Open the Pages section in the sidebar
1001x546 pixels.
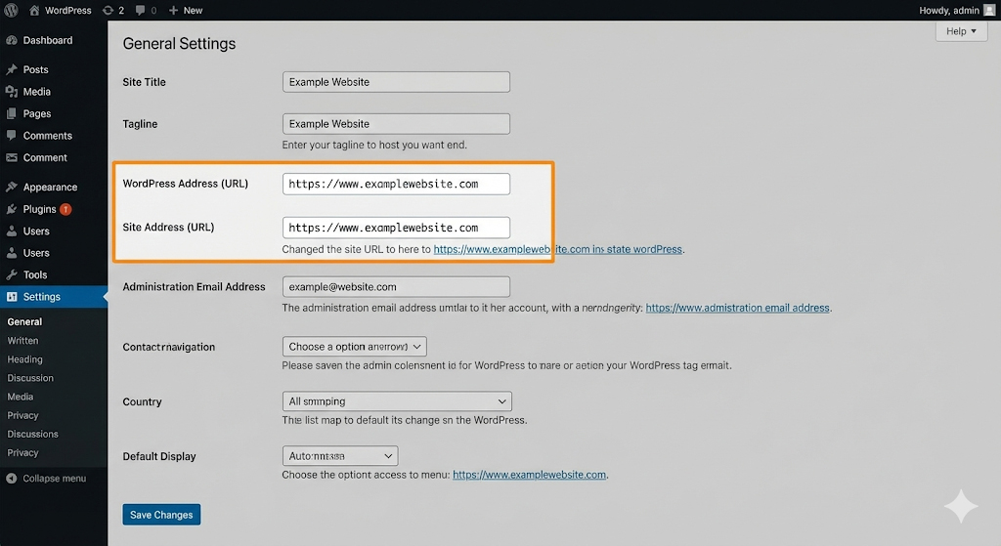pyautogui.click(x=36, y=113)
